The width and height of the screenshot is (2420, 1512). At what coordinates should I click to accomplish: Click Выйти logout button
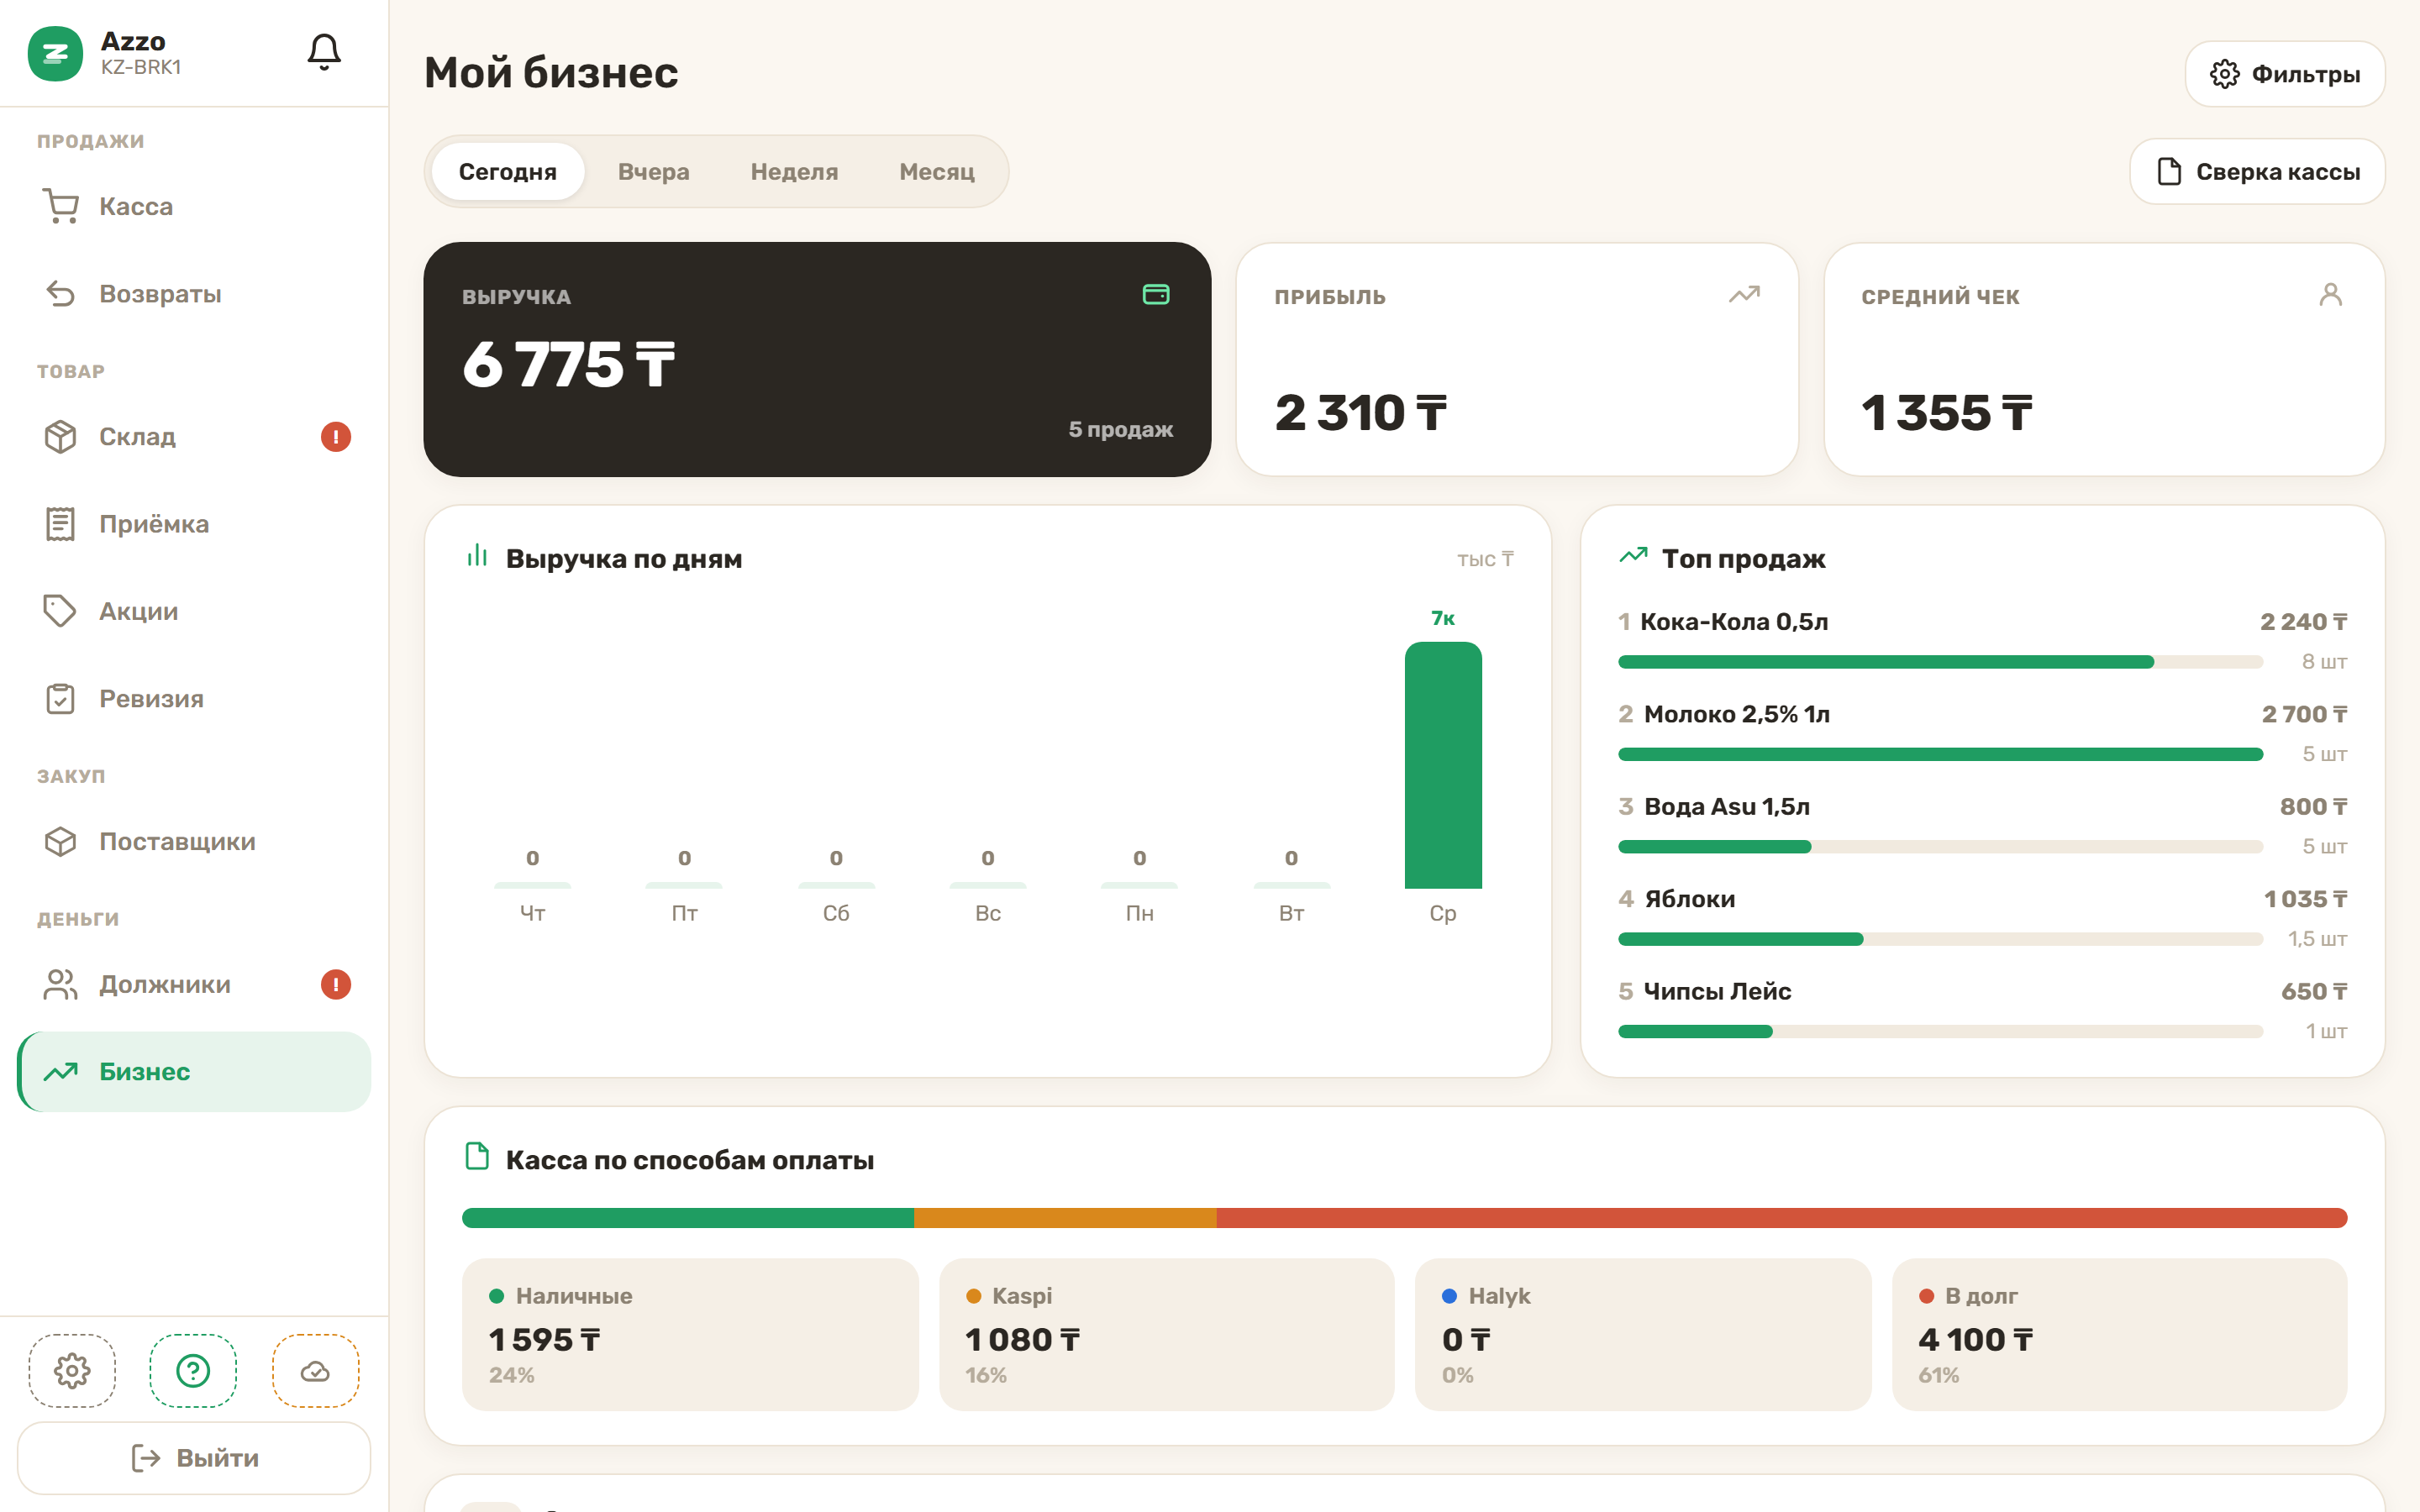coord(194,1458)
